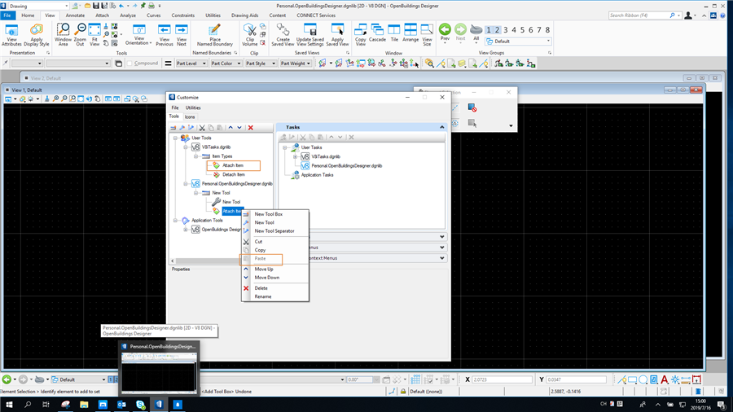Viewport: 733px width, 412px height.
Task: Click the Zoom Out tool
Action: [x=80, y=35]
